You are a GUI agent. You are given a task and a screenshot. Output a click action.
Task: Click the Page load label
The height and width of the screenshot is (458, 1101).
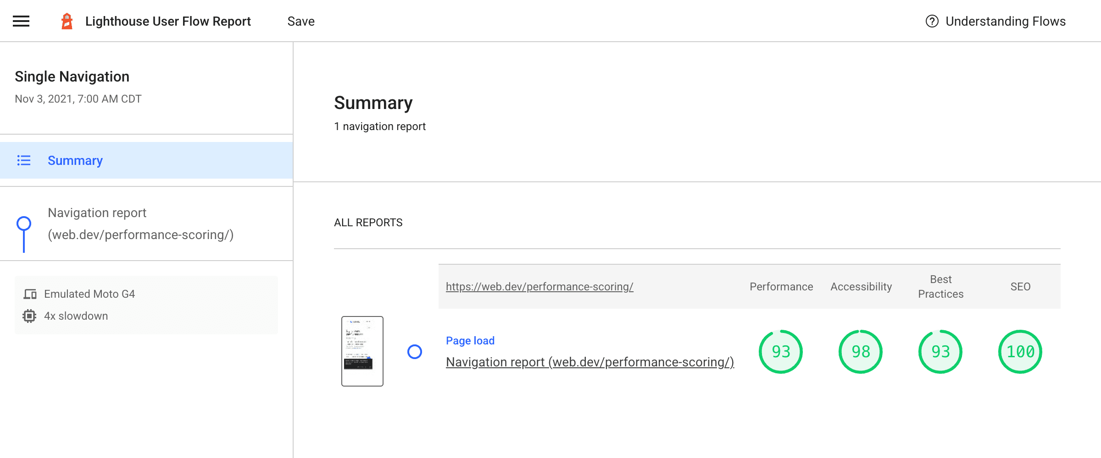click(x=470, y=340)
